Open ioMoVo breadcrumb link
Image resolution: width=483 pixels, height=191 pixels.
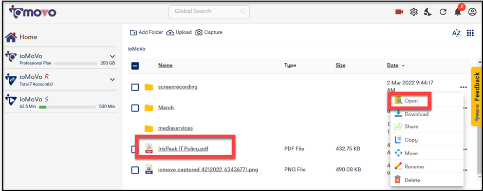coord(137,49)
